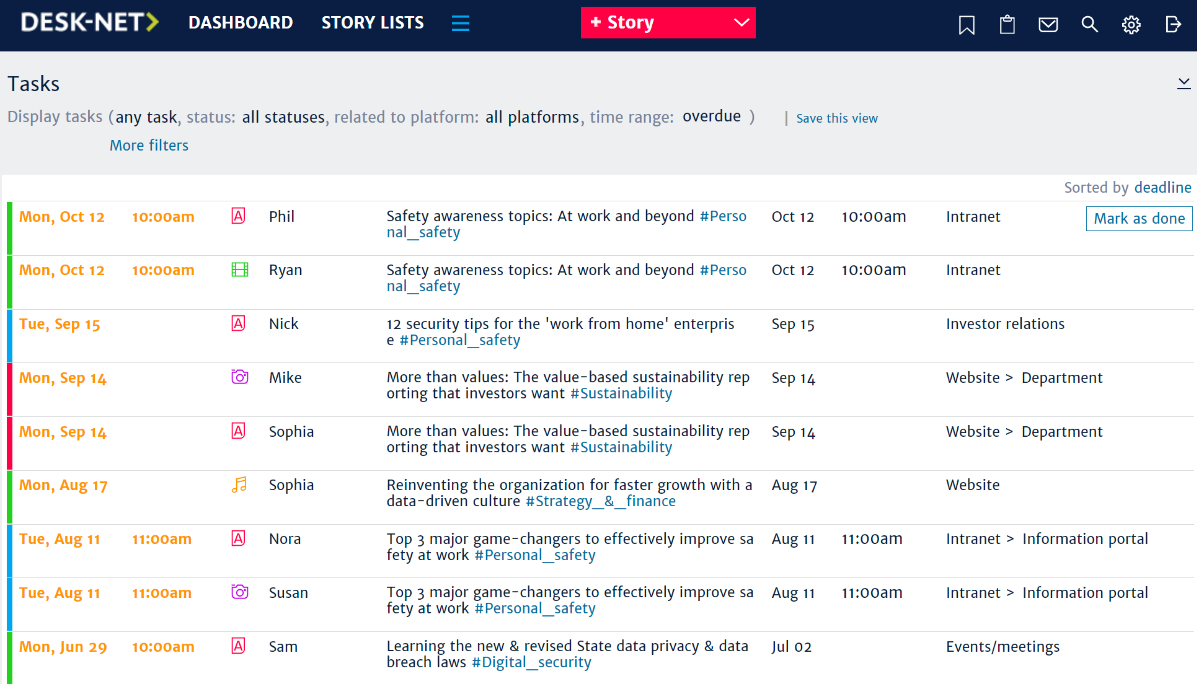1197x684 pixels.
Task: Click the Save this view link
Action: pyautogui.click(x=837, y=118)
